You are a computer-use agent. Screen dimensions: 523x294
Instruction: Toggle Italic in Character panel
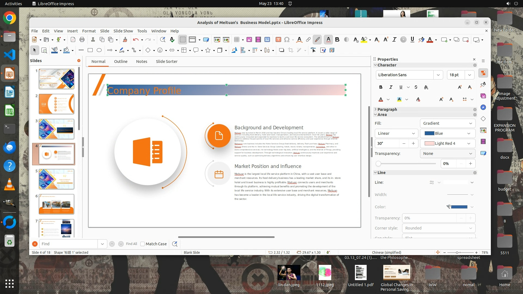tap(391, 87)
